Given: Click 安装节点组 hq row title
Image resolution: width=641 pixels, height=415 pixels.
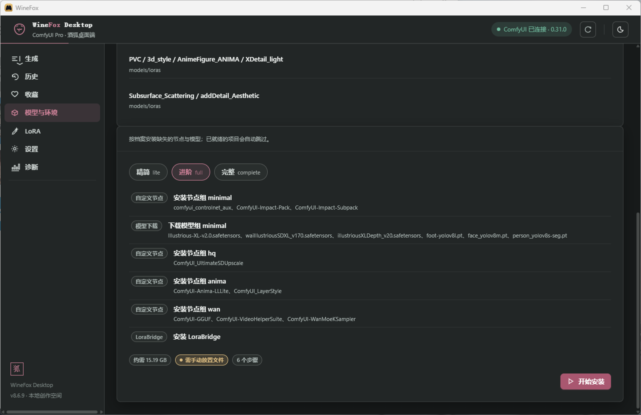Looking at the screenshot, I should point(195,253).
